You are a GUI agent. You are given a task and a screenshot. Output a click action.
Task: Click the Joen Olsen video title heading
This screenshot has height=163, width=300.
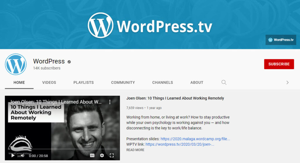[175, 98]
